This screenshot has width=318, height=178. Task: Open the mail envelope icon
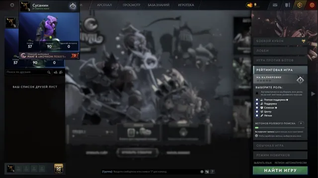275,5
